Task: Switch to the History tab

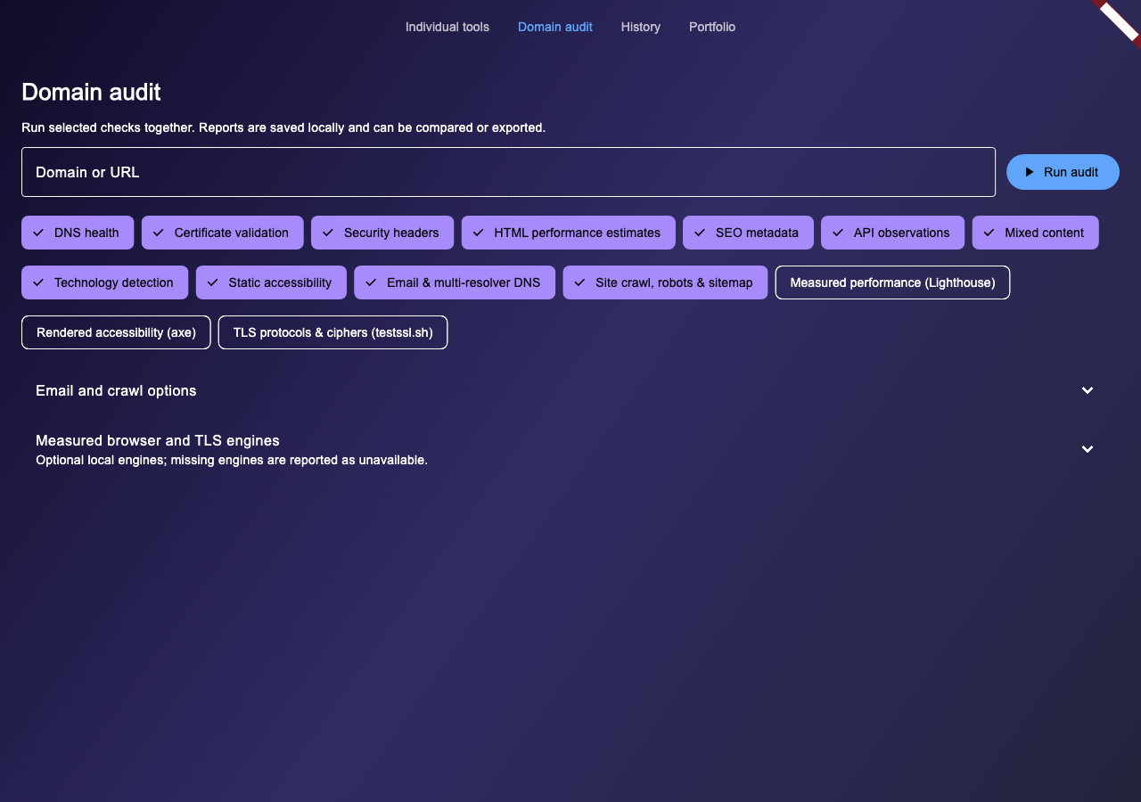Action: coord(641,27)
